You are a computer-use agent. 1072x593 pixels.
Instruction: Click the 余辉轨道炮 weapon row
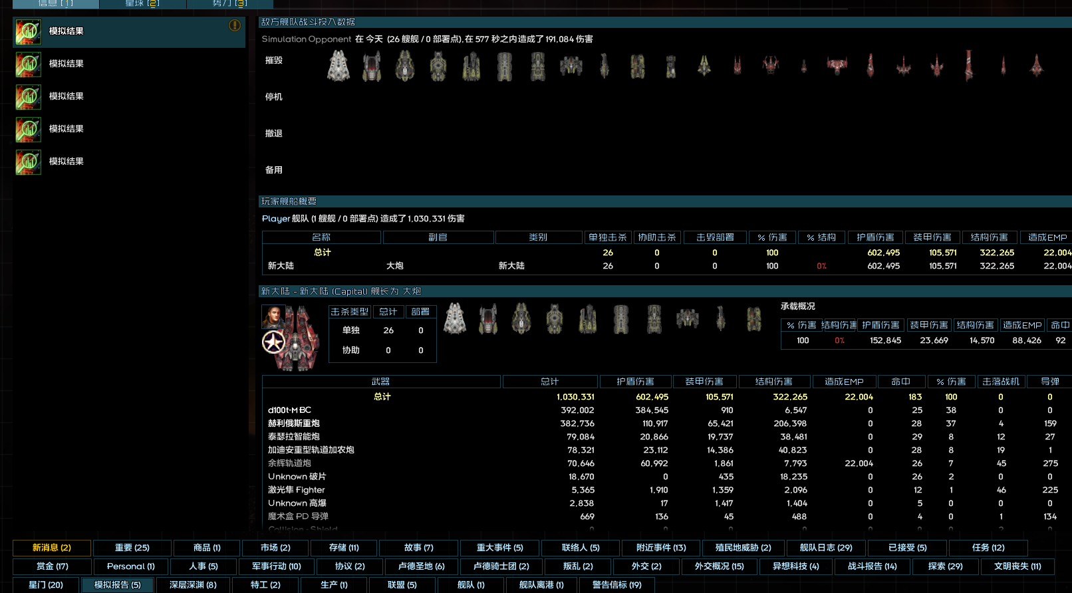click(667, 463)
